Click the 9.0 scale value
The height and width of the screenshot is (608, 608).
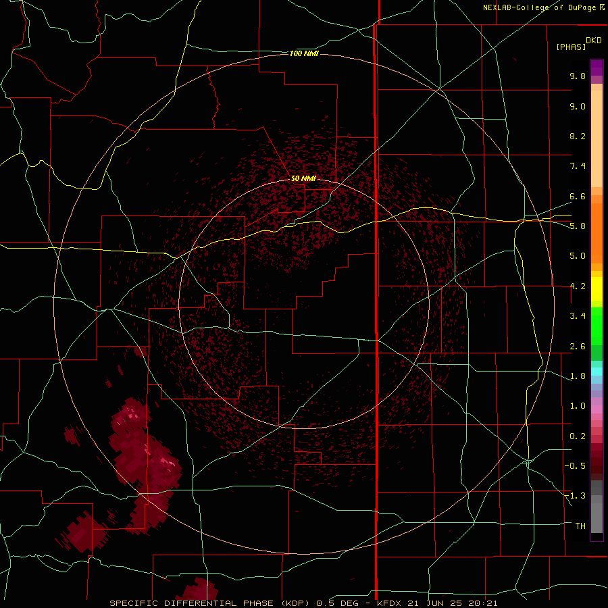[578, 106]
